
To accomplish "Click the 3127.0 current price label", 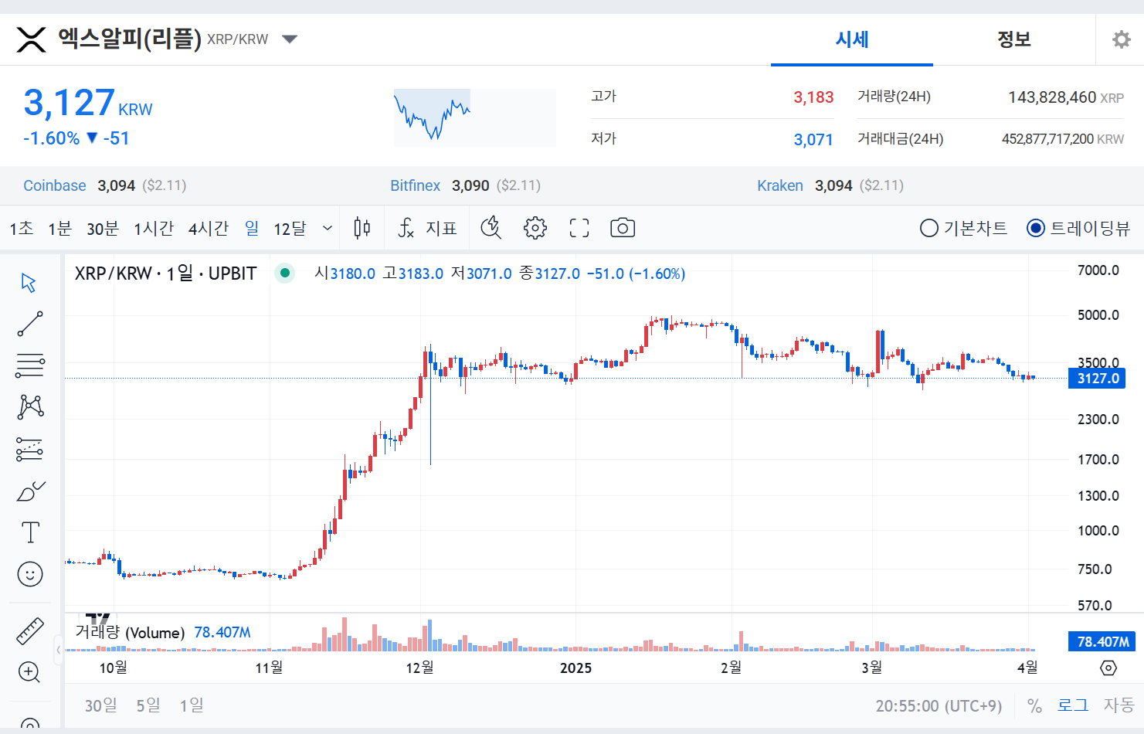I will [1097, 379].
